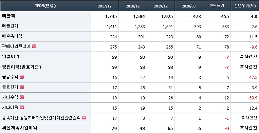Click the 1,601 cost of sales value
Image resolution: width=259 pixels, height=133 pixels.
tap(168, 27)
